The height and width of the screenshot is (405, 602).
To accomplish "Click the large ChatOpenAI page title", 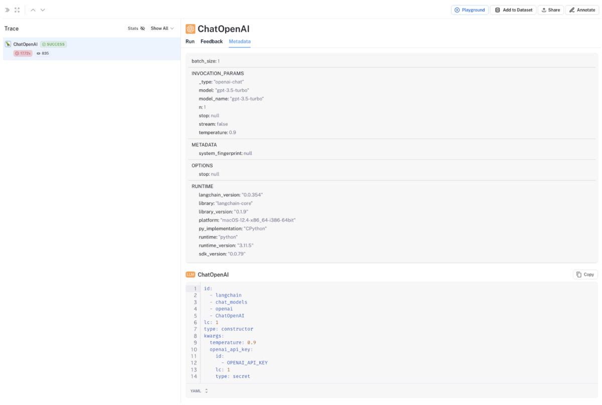I will pyautogui.click(x=223, y=29).
